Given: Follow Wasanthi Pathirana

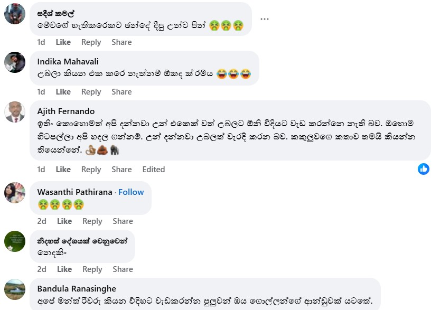Looking at the screenshot, I should click(131, 192).
